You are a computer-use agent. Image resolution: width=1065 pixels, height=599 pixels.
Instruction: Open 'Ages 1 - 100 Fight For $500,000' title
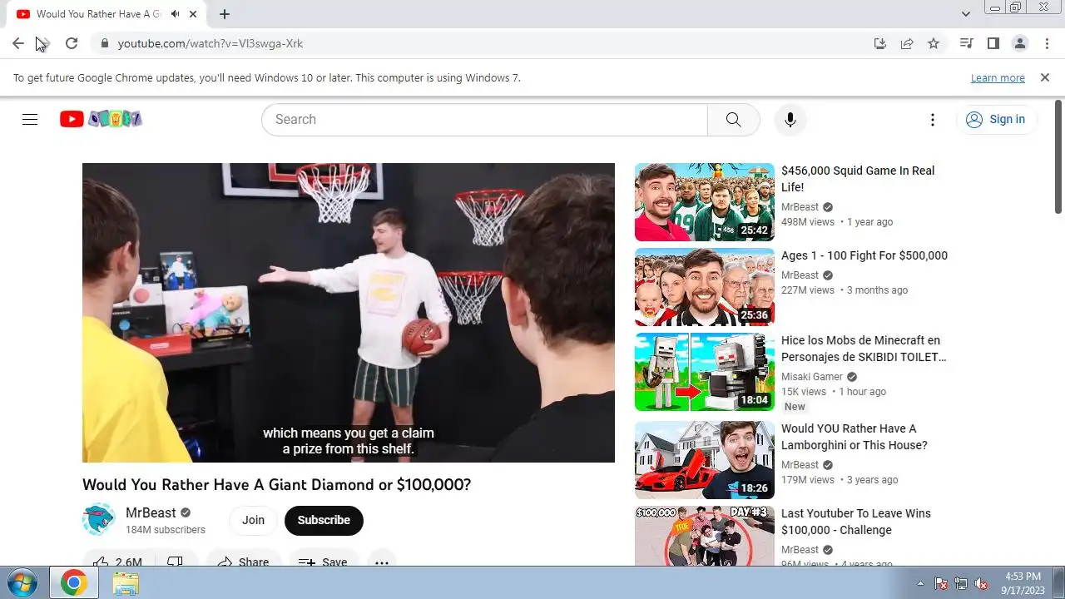pyautogui.click(x=864, y=255)
